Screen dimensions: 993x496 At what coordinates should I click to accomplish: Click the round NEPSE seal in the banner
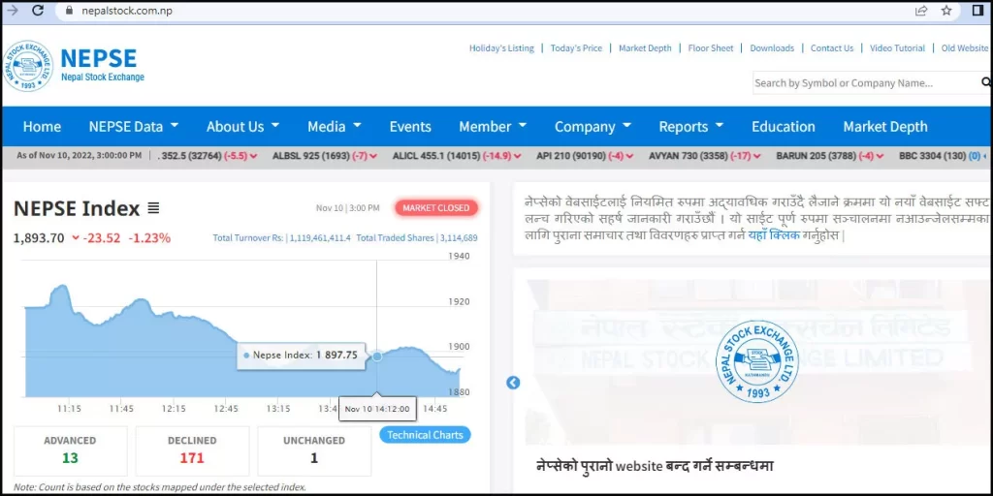click(x=756, y=361)
